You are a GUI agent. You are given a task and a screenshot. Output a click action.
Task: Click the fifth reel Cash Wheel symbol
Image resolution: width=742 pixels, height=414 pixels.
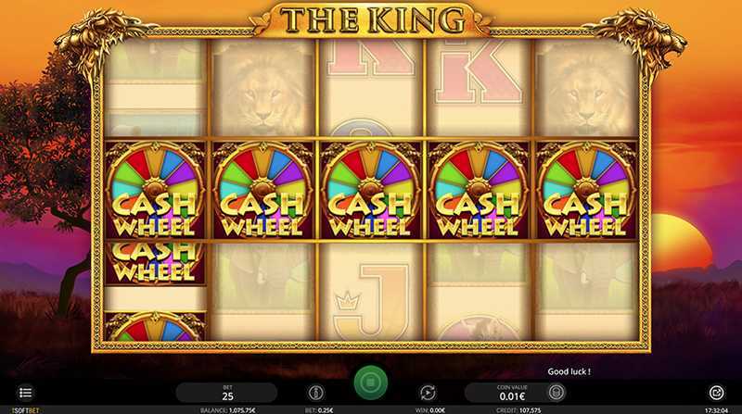coord(586,190)
